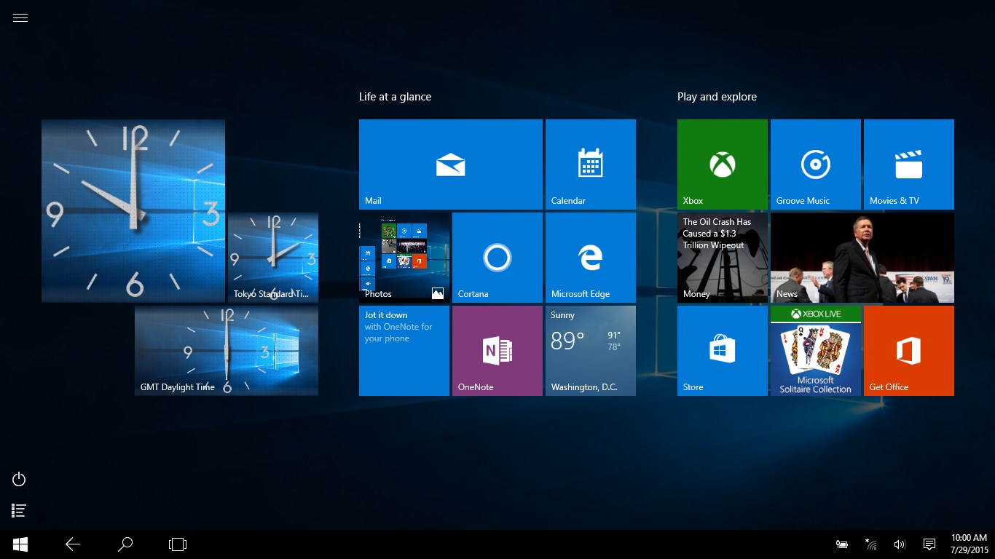Open the Get Office tile
The height and width of the screenshot is (559, 995).
(908, 350)
